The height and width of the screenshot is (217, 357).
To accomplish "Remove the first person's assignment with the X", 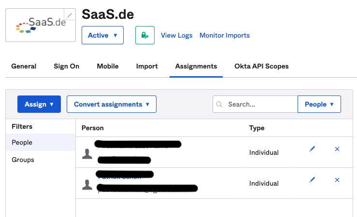I will 337,149.
